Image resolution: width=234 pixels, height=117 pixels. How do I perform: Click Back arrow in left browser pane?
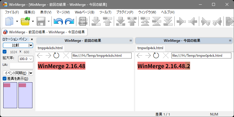(x=39, y=56)
